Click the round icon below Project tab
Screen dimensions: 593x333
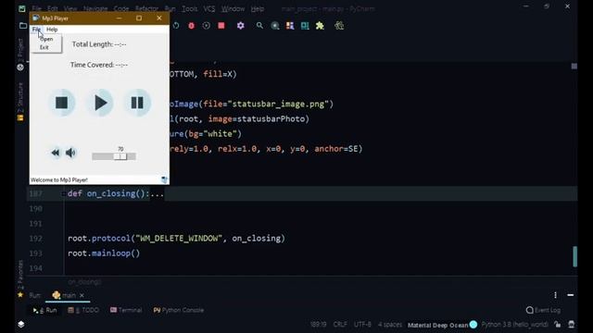[20, 68]
